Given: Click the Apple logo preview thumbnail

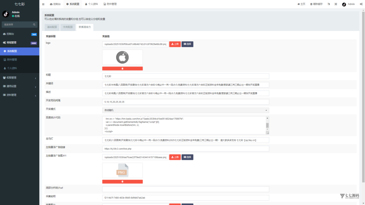Looking at the screenshot, I should pos(123,57).
